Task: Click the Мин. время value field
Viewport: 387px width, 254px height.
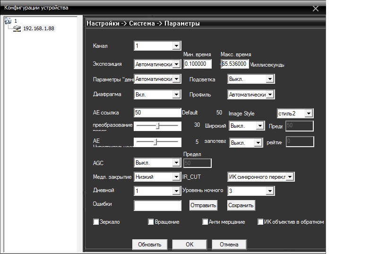Action: 198,64
